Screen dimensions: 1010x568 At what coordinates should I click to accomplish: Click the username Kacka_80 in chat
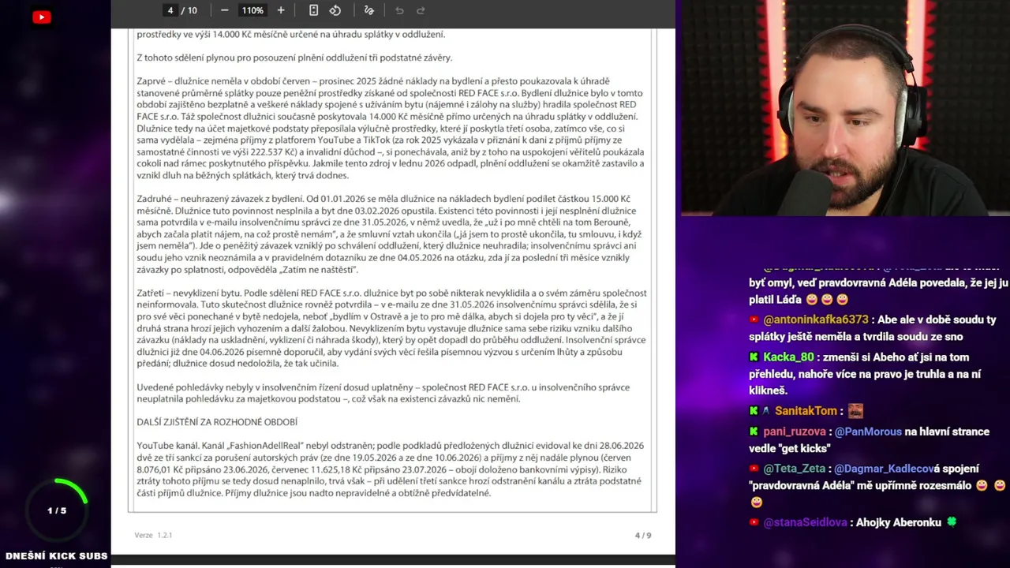click(x=788, y=357)
